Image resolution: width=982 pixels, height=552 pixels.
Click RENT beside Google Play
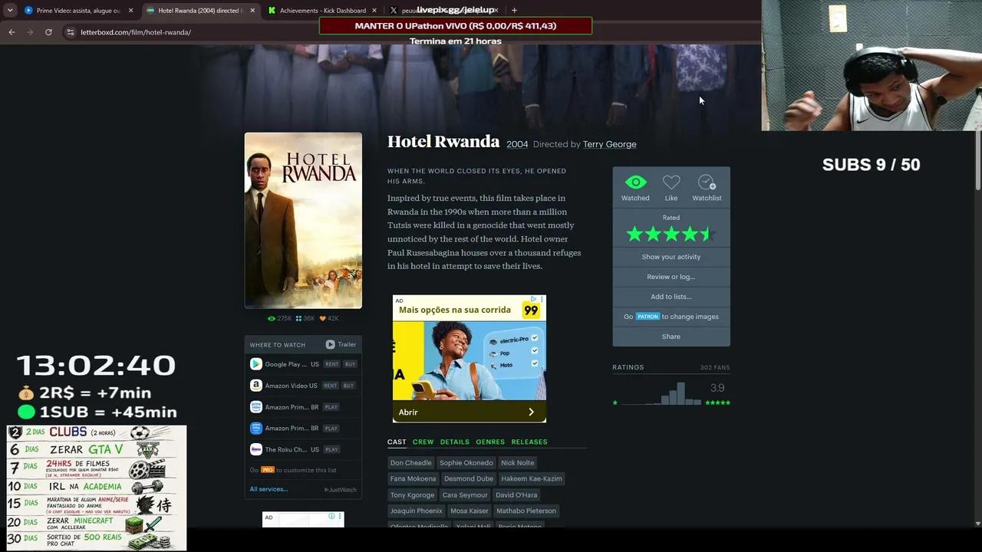tap(331, 364)
